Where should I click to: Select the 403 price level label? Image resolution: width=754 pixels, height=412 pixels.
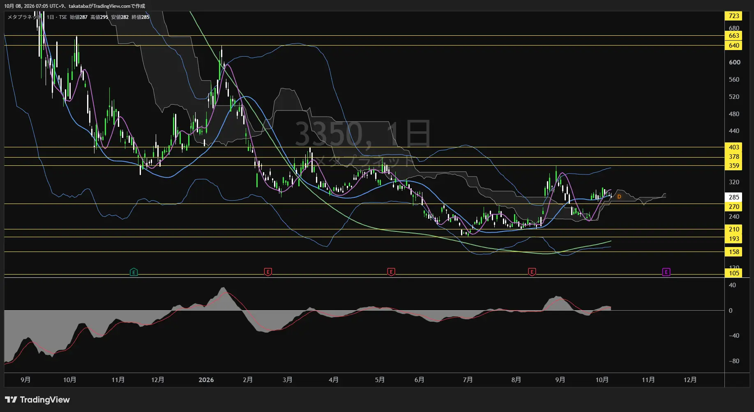point(734,147)
